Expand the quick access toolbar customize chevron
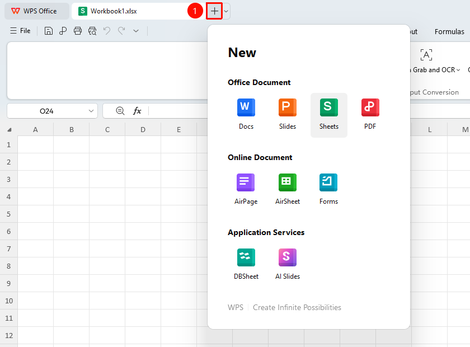The image size is (470, 347). [x=136, y=31]
